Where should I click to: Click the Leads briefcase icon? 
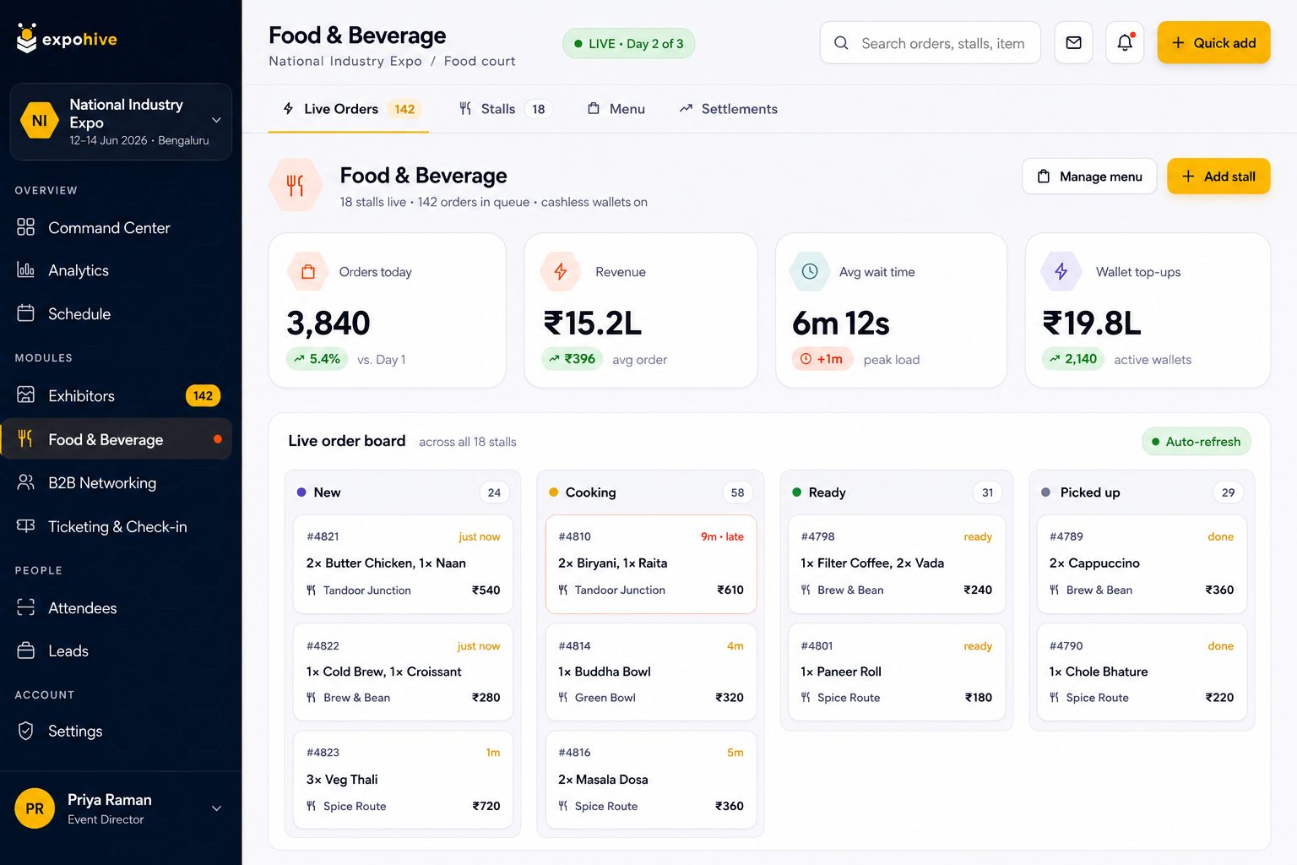[26, 650]
